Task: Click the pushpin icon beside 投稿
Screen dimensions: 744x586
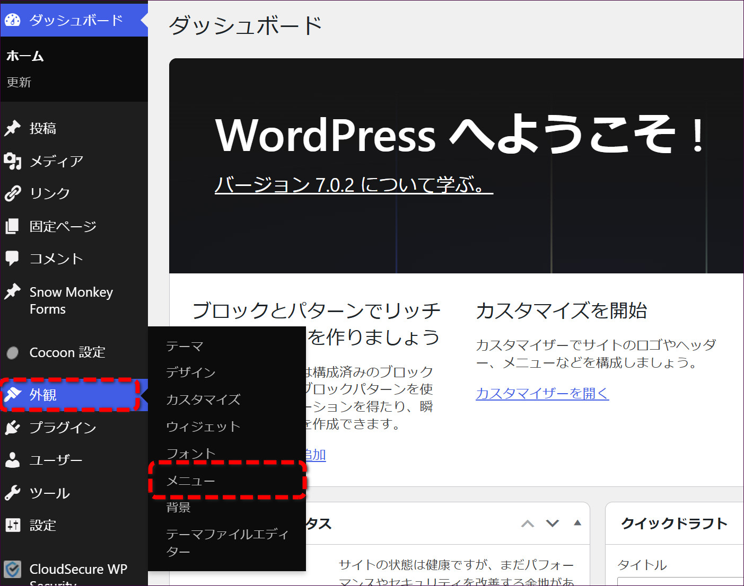Action: (12, 128)
